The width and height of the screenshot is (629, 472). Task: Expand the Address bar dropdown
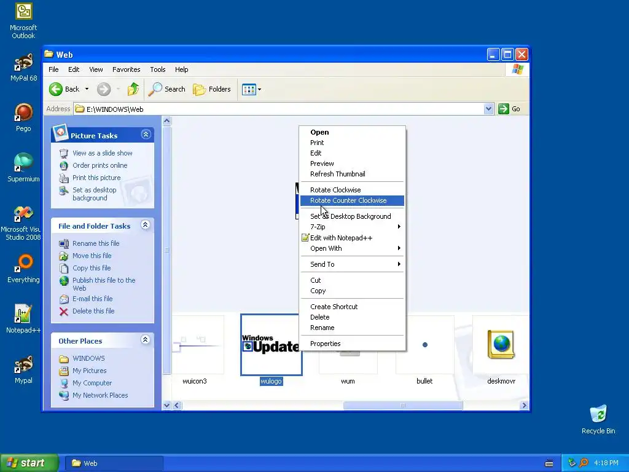pyautogui.click(x=488, y=109)
